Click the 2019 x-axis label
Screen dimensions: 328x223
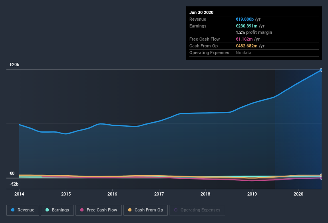252,194
